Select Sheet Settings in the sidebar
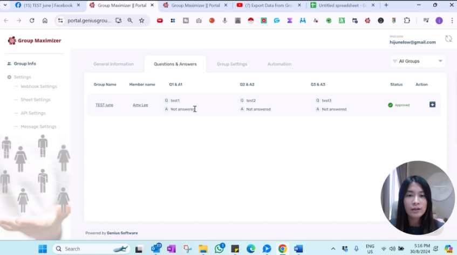The height and width of the screenshot is (255, 457). [x=36, y=100]
